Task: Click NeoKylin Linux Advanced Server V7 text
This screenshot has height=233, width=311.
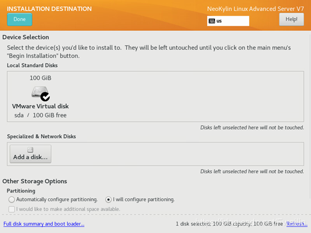Action: [255, 9]
